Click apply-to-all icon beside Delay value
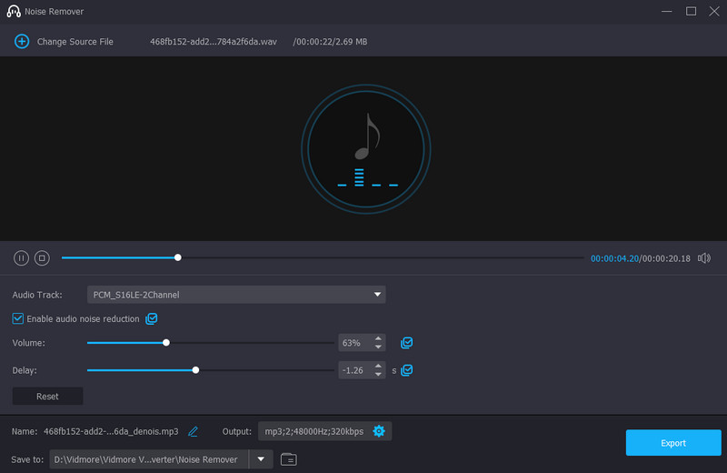The height and width of the screenshot is (473, 727). pos(407,370)
